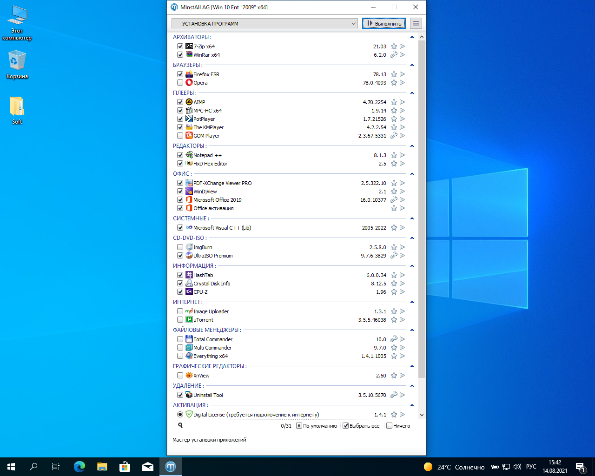Uncheck the AIMP checkbox
The height and width of the screenshot is (476, 595).
click(180, 102)
